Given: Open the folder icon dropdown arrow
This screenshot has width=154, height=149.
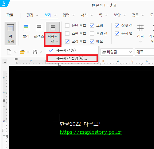Looking at the screenshot, I should [28, 52].
